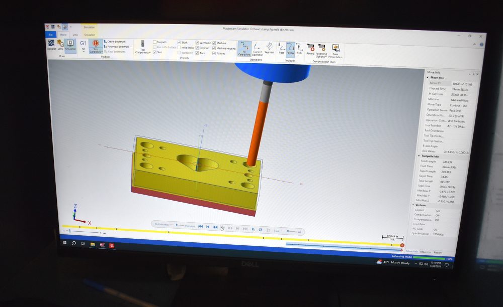Open the File menu
Screen dimensions: 503x307
[x=50, y=35]
